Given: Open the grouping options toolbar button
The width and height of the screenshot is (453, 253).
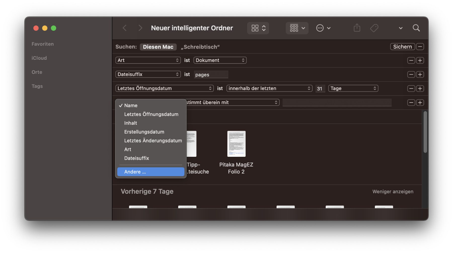Looking at the screenshot, I should point(297,28).
